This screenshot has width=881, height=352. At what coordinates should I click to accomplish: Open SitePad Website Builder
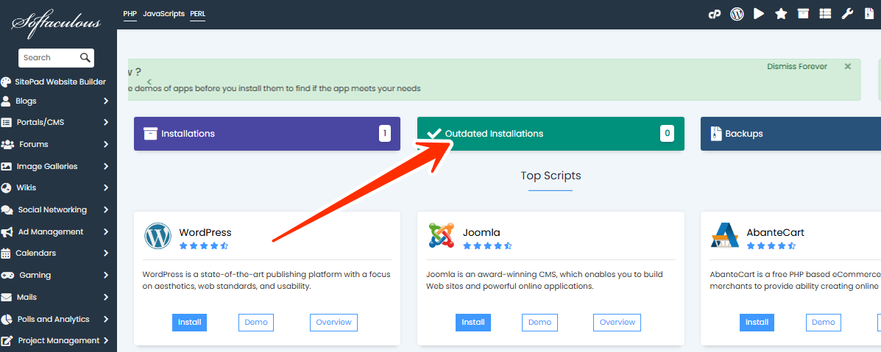(x=60, y=82)
